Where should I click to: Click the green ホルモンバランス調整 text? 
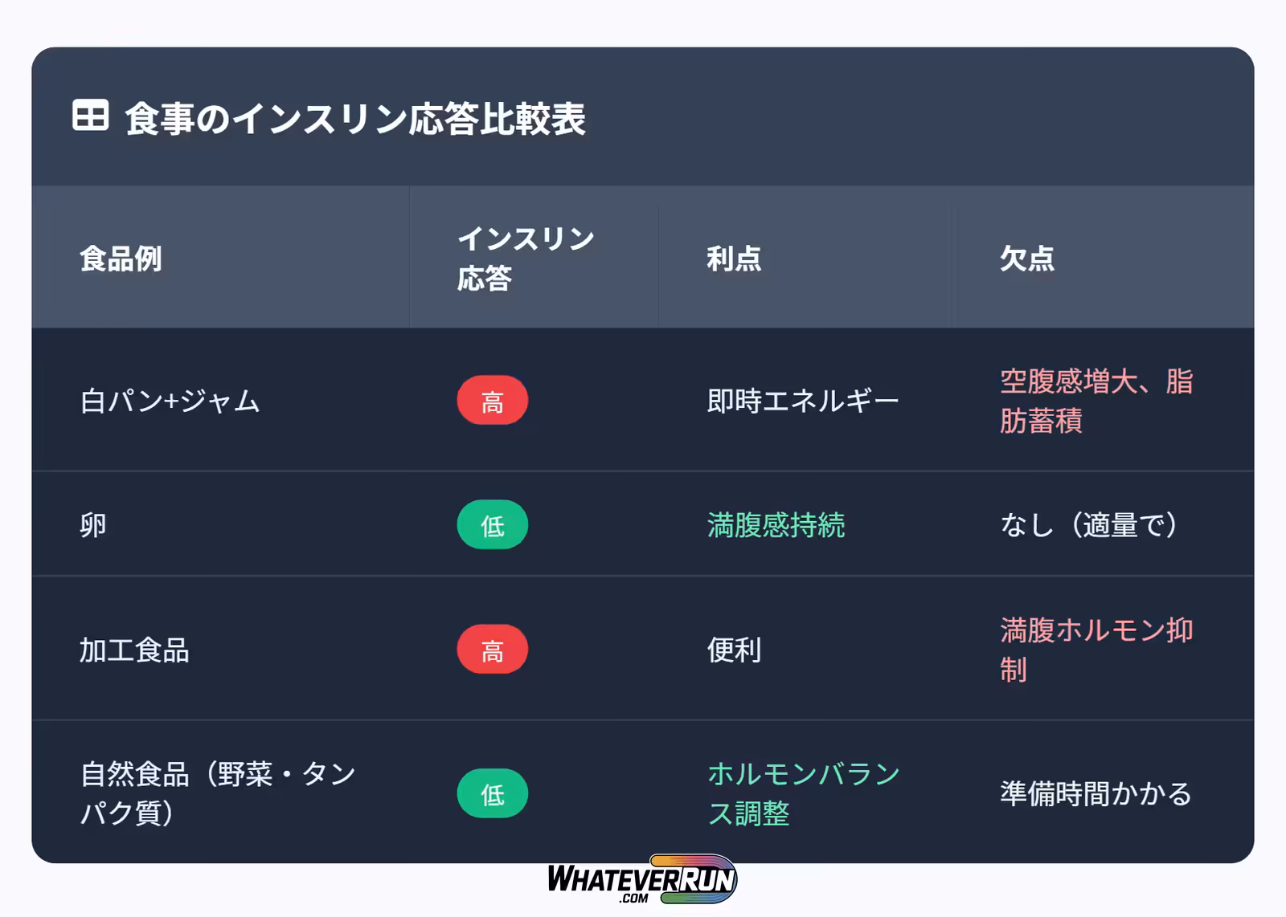pyautogui.click(x=803, y=793)
